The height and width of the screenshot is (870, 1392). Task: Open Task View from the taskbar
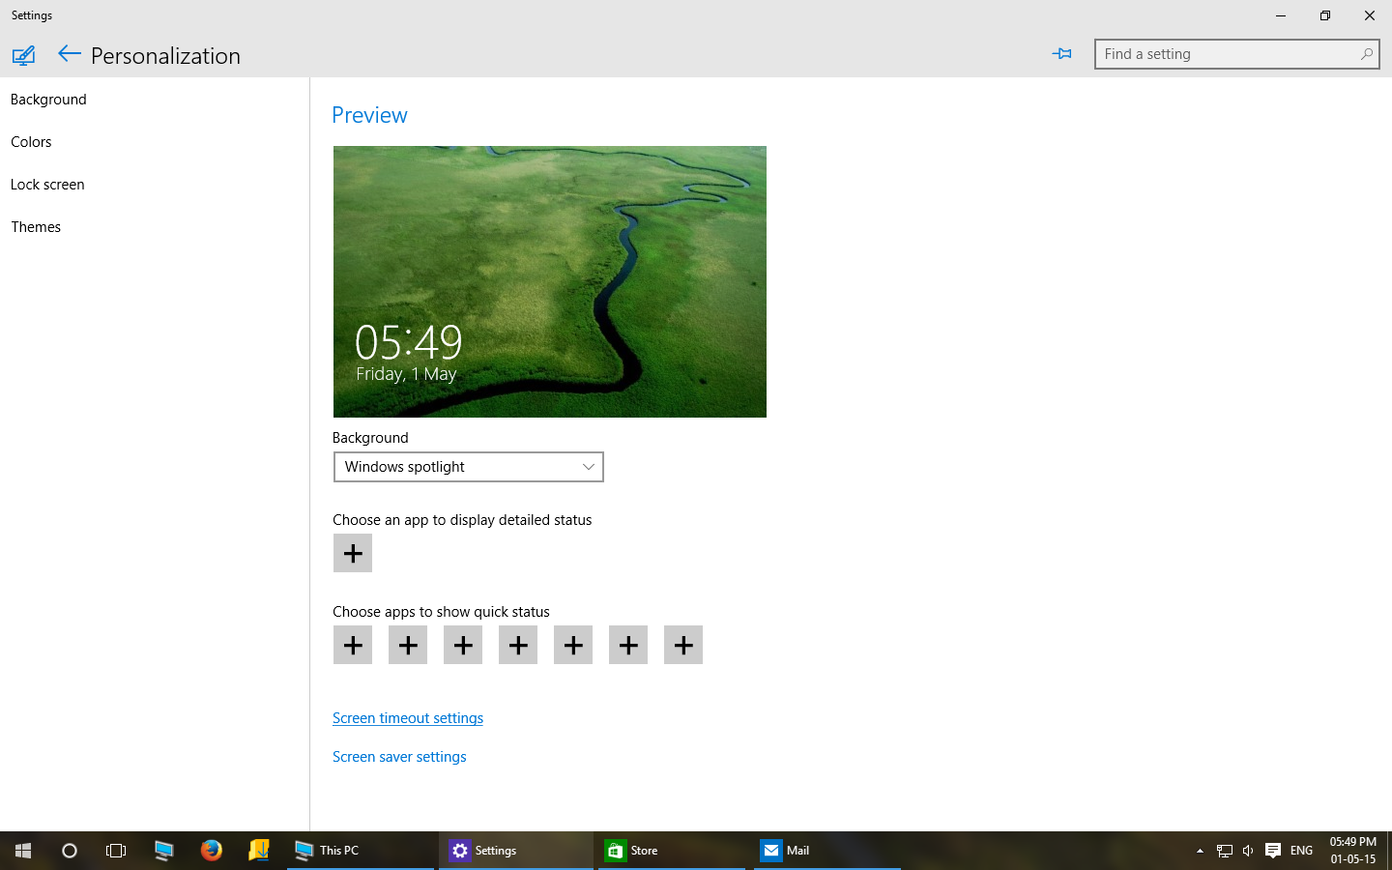[116, 851]
